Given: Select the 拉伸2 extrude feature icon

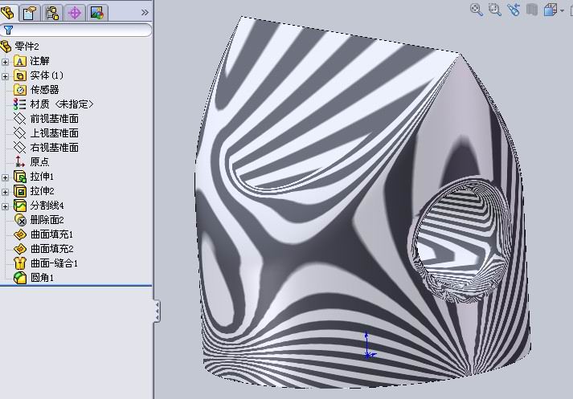Looking at the screenshot, I should pyautogui.click(x=20, y=191).
